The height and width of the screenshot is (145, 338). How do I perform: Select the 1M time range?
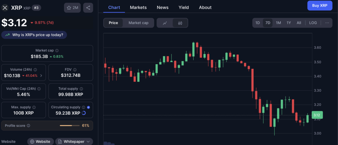278,23
